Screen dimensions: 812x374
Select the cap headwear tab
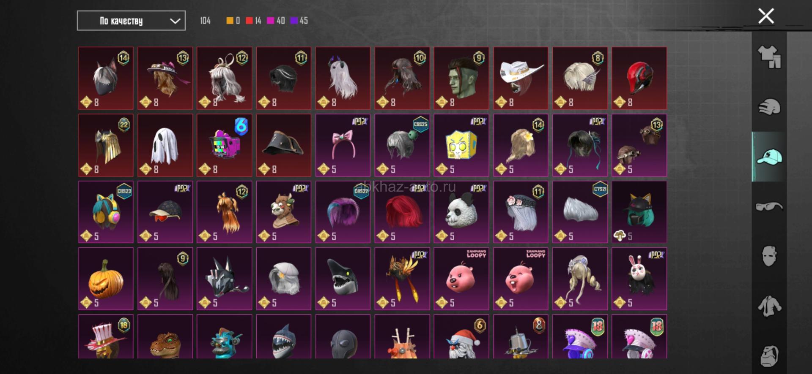pos(769,157)
